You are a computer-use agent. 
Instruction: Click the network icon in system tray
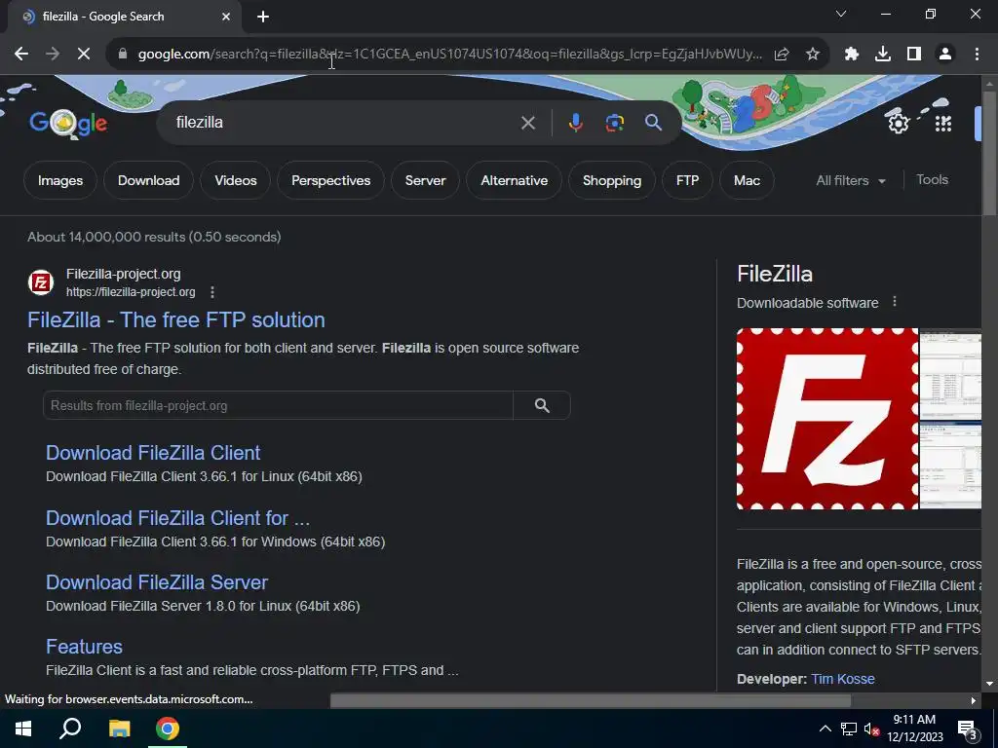click(x=849, y=729)
